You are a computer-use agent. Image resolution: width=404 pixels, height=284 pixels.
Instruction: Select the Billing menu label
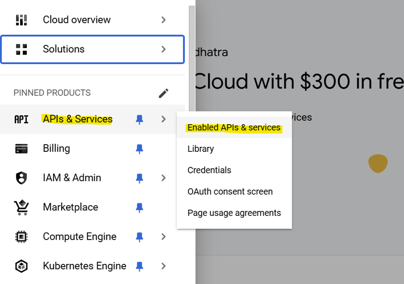pyautogui.click(x=57, y=149)
